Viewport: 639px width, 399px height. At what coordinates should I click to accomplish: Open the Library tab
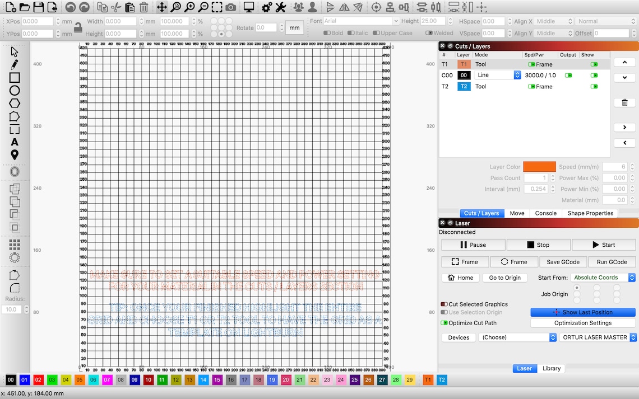(x=551, y=368)
